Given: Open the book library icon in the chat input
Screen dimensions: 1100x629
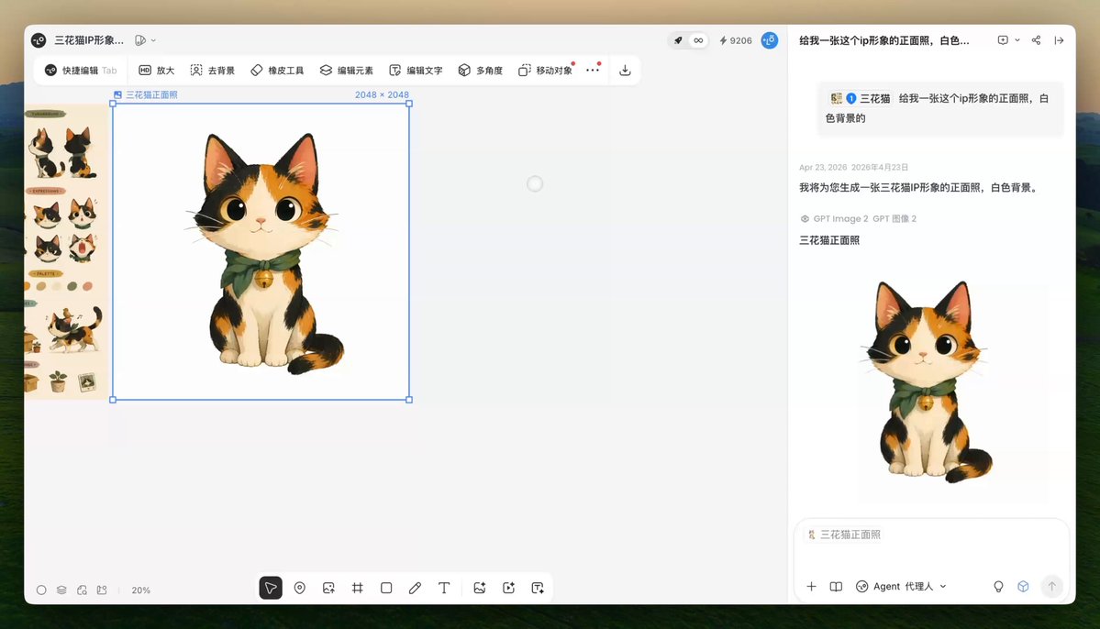Looking at the screenshot, I should pyautogui.click(x=836, y=586).
